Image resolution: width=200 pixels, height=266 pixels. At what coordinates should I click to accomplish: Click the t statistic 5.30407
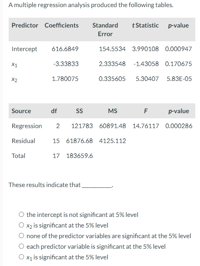pos(147,79)
